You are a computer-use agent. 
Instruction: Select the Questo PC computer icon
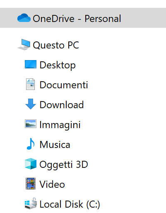(24, 44)
